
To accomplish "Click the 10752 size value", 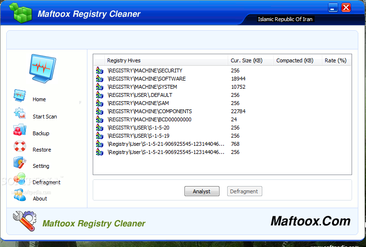I will (x=238, y=87).
